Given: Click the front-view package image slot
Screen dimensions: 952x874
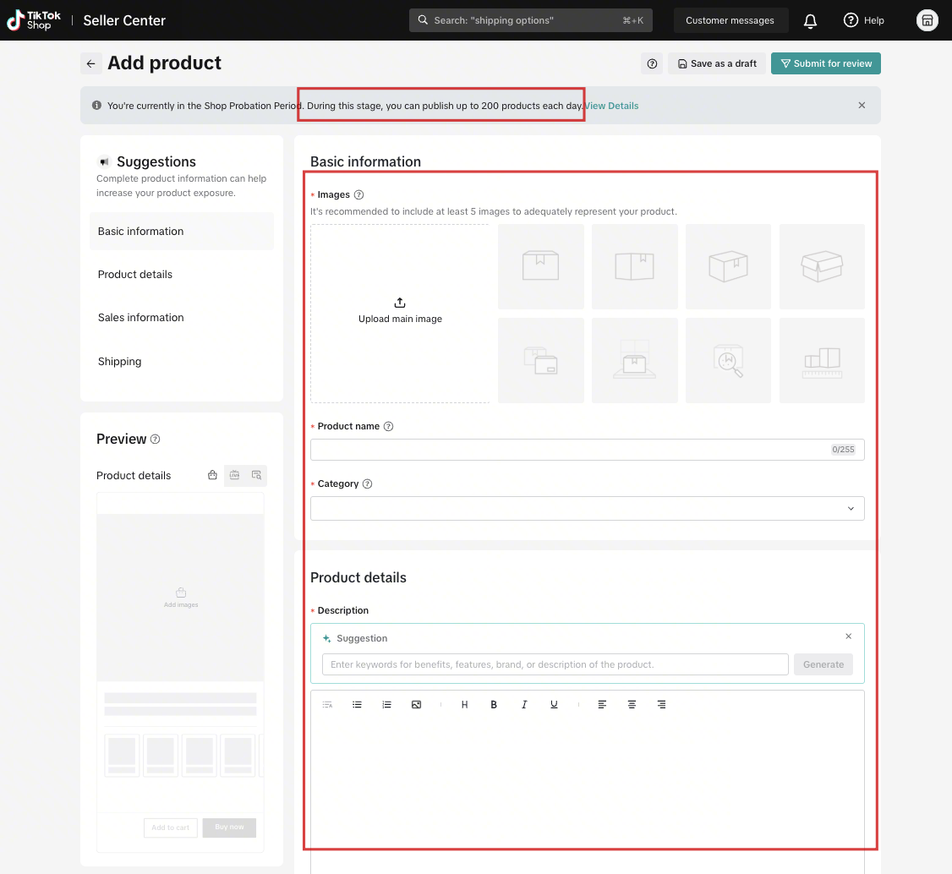Looking at the screenshot, I should (541, 266).
